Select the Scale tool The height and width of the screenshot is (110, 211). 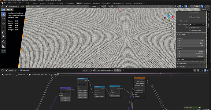(3, 32)
